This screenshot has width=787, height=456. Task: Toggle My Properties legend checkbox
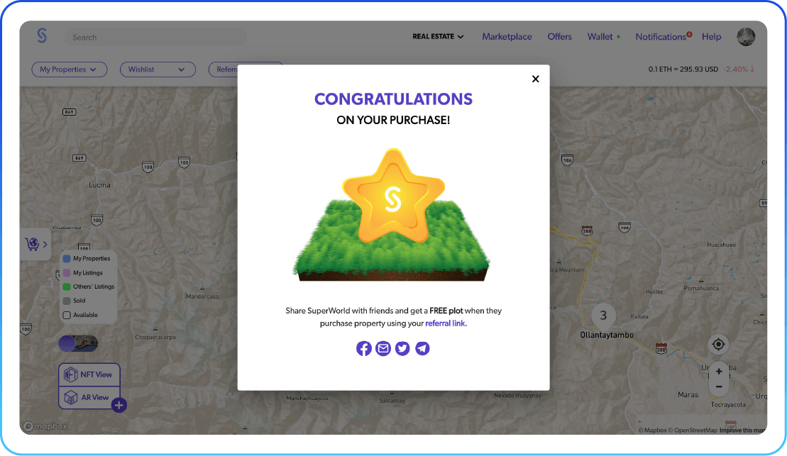(67, 258)
